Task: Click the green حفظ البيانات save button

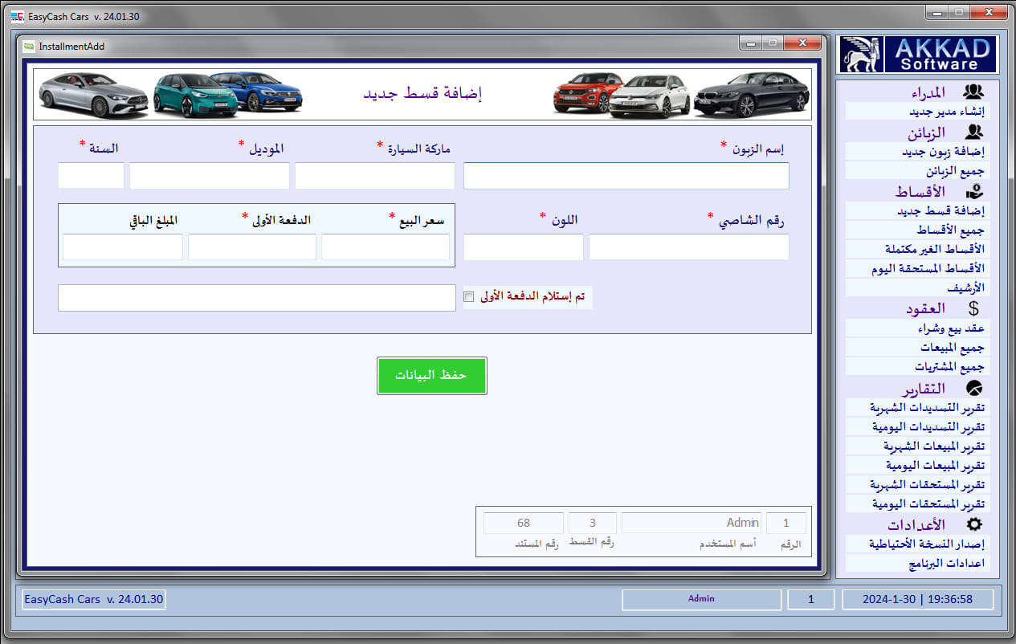Action: coord(431,375)
